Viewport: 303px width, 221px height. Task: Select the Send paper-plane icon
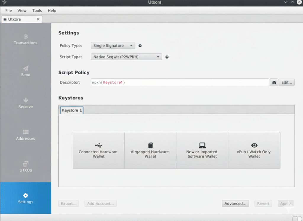pos(25,71)
